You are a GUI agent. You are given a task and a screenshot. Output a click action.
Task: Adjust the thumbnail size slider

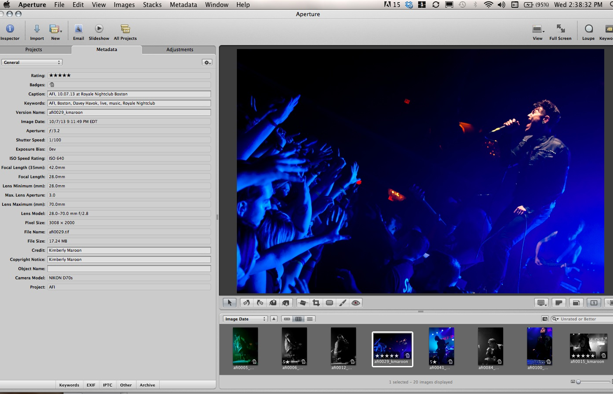(578, 382)
